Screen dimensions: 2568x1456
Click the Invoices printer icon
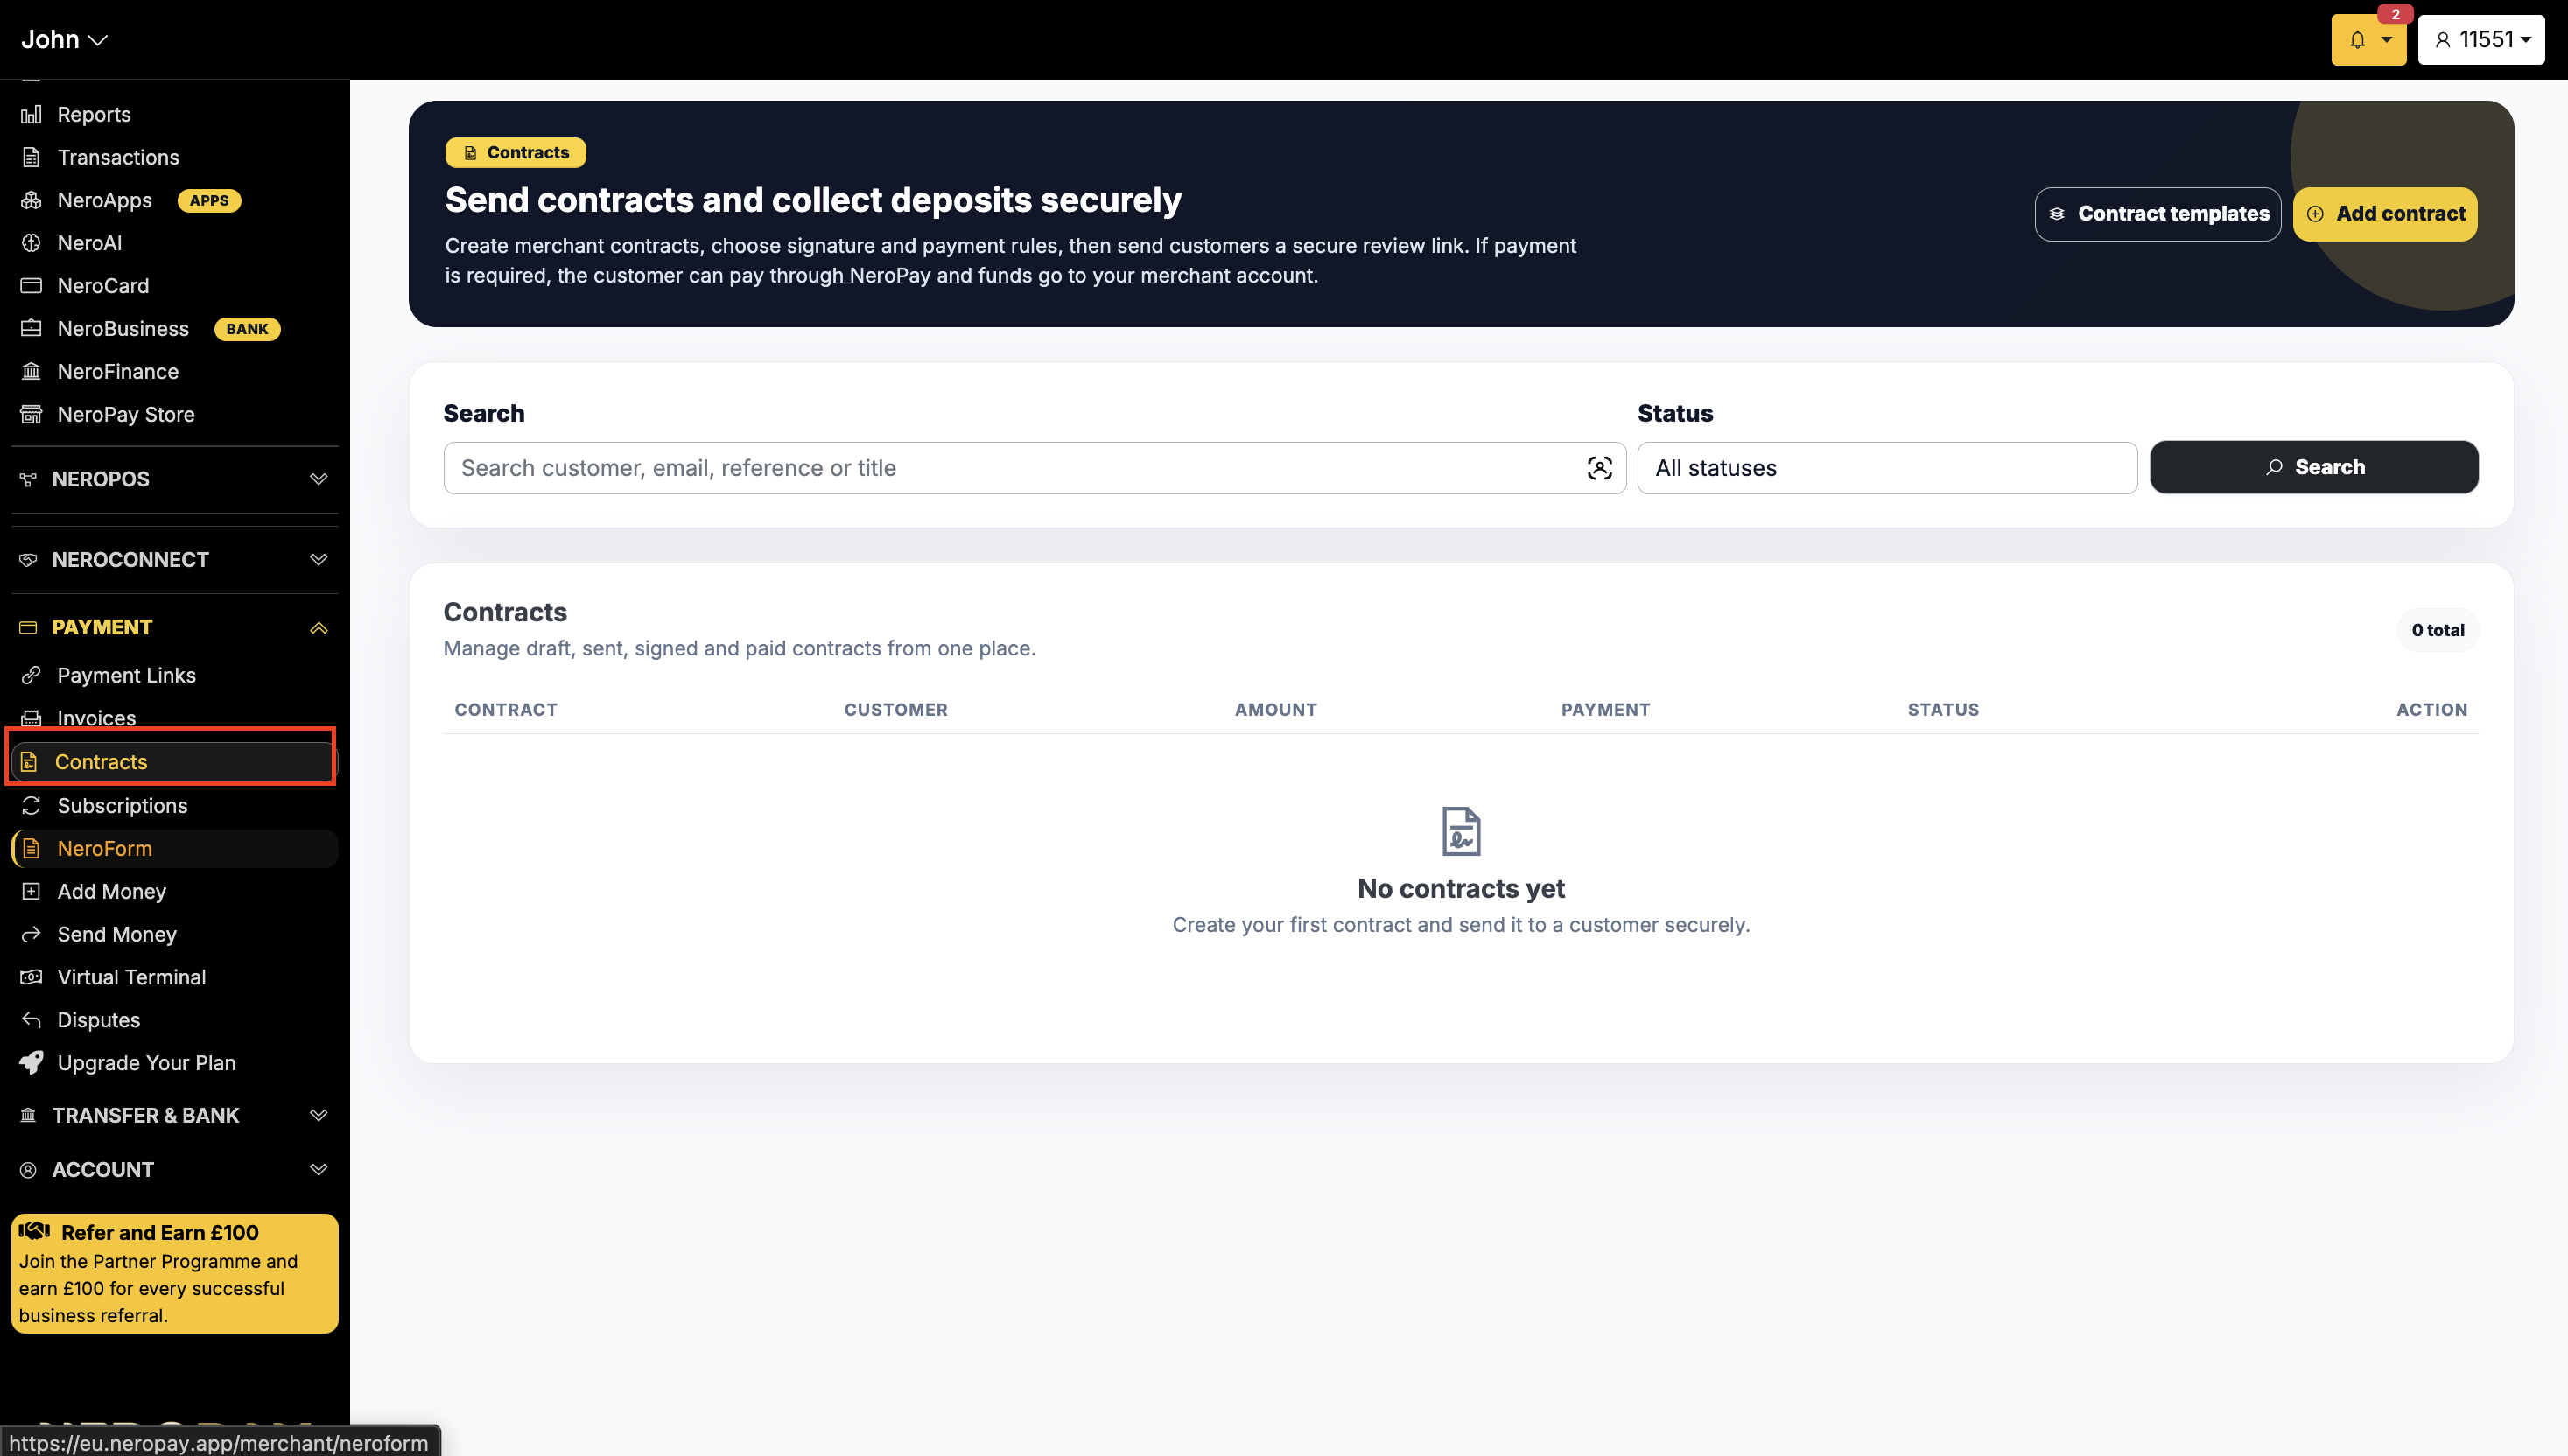[x=31, y=718]
